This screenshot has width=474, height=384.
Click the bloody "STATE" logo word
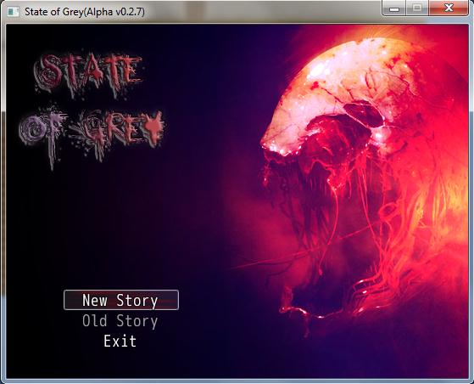88,73
